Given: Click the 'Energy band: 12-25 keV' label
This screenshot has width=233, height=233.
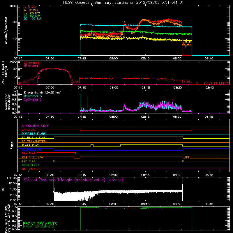Looking at the screenshot, I should [x=42, y=93].
